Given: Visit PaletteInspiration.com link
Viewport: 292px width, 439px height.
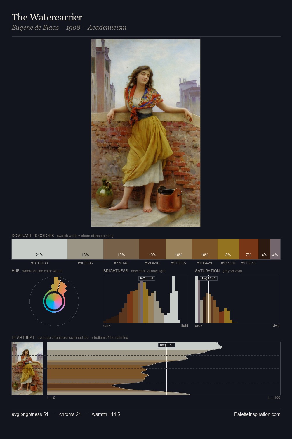Looking at the screenshot, I should pyautogui.click(x=257, y=414).
